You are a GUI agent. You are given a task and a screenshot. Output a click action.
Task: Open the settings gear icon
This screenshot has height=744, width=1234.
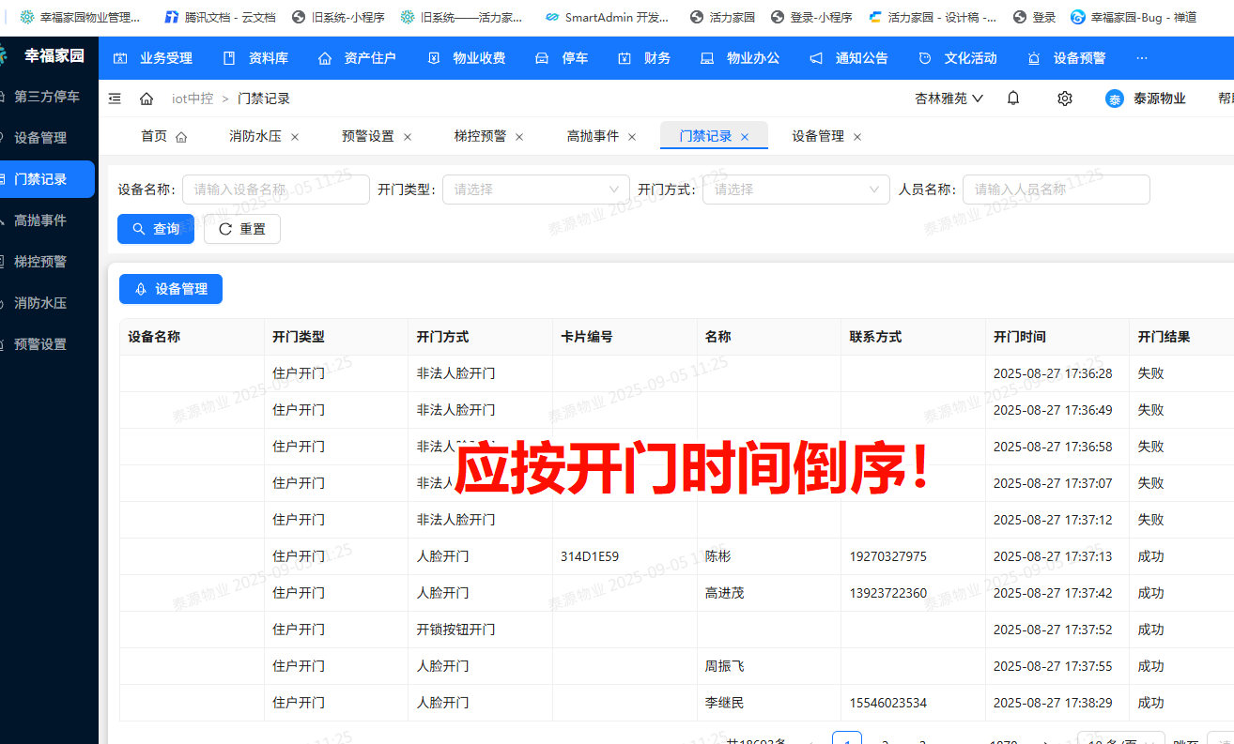coord(1064,99)
